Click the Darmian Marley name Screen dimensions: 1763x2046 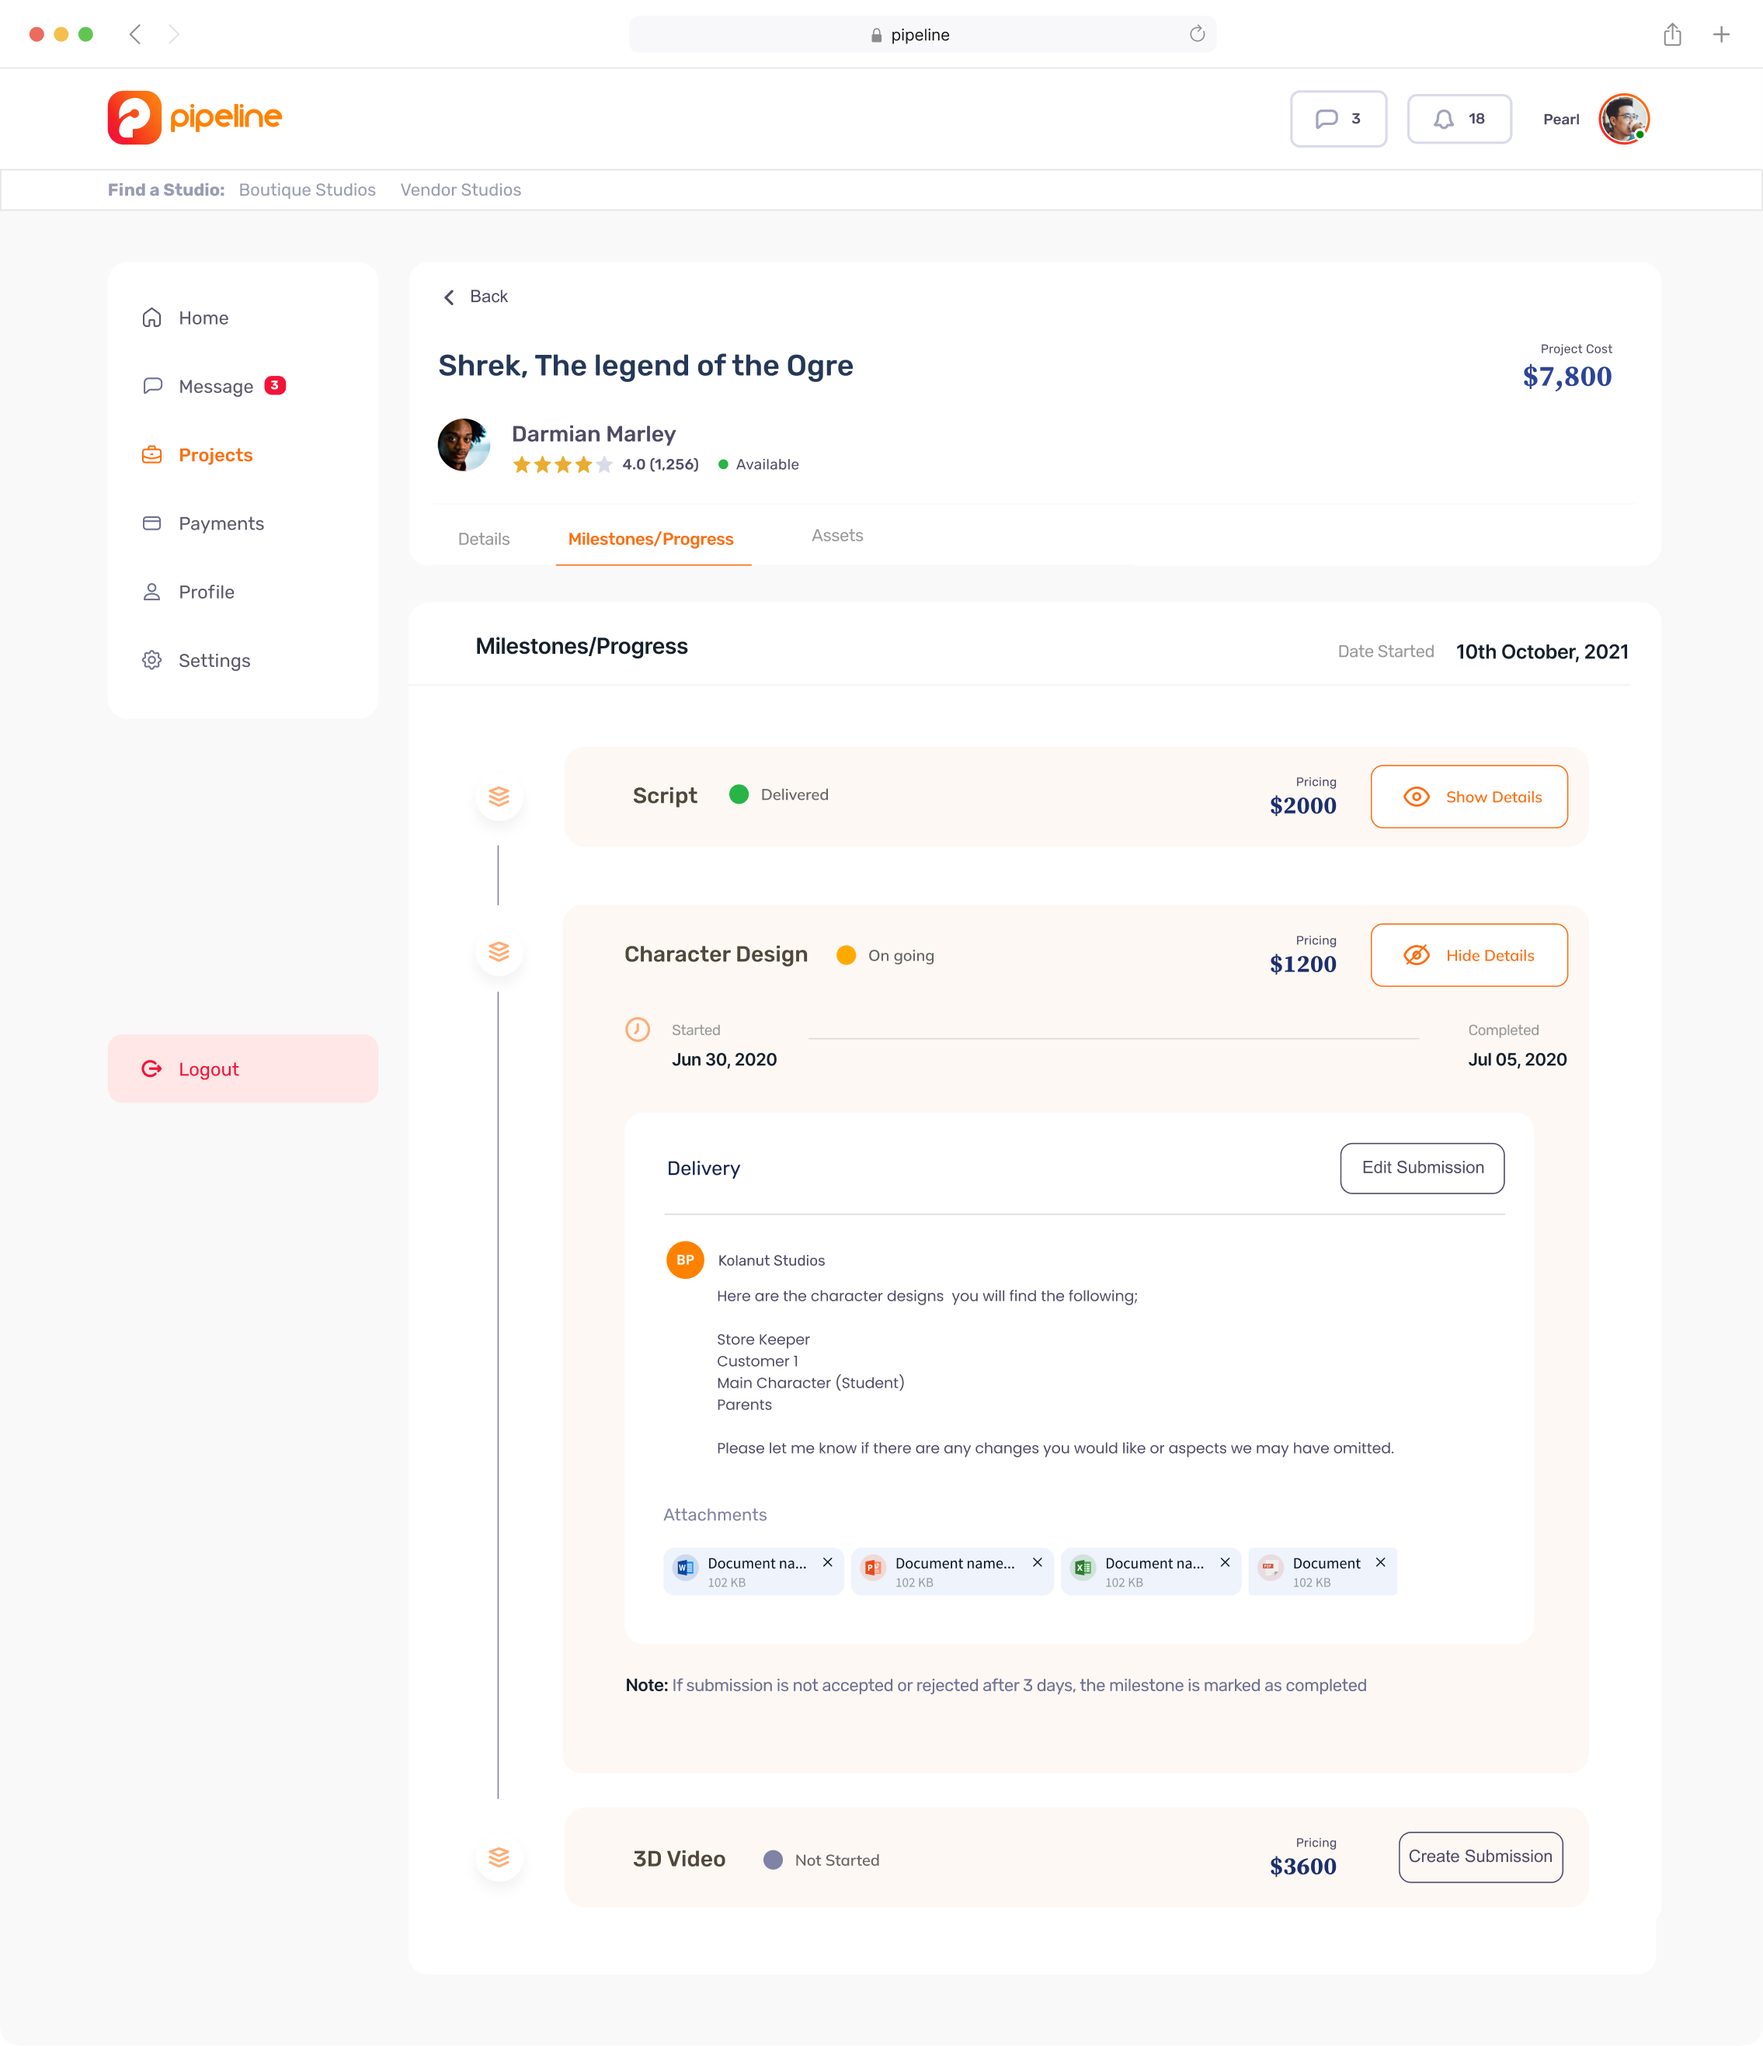pos(593,433)
